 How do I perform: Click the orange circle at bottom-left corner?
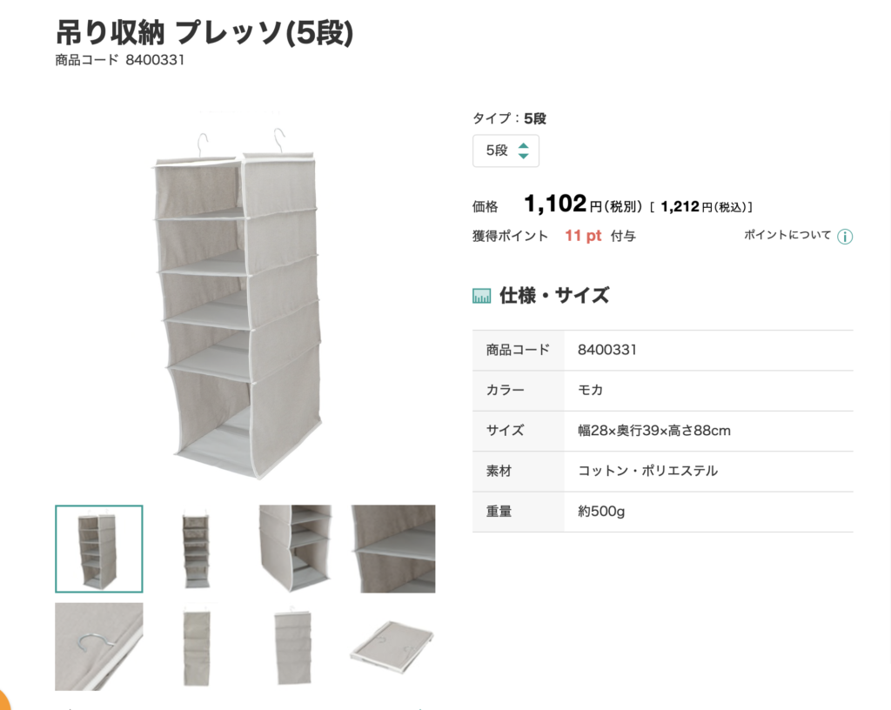[4, 700]
